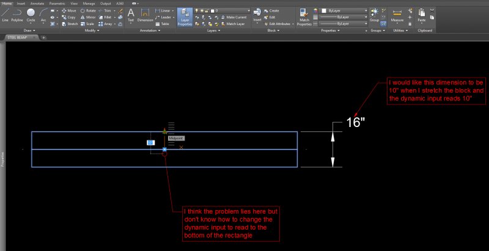
Task: Activate the Array command
Action: pos(105,24)
